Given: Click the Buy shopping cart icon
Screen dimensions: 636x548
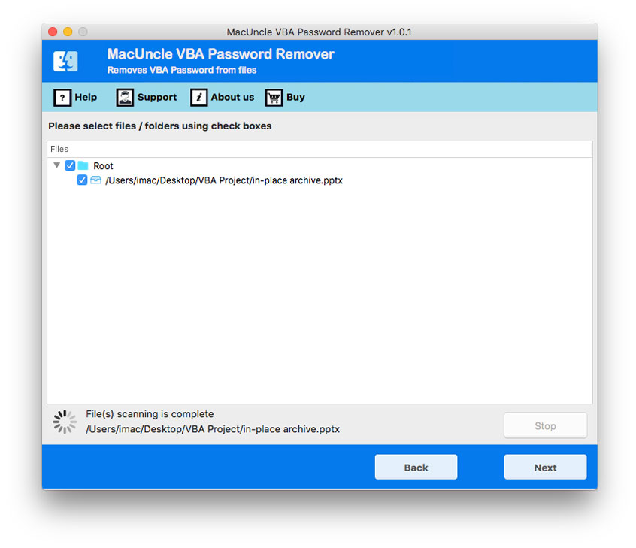Looking at the screenshot, I should 274,98.
